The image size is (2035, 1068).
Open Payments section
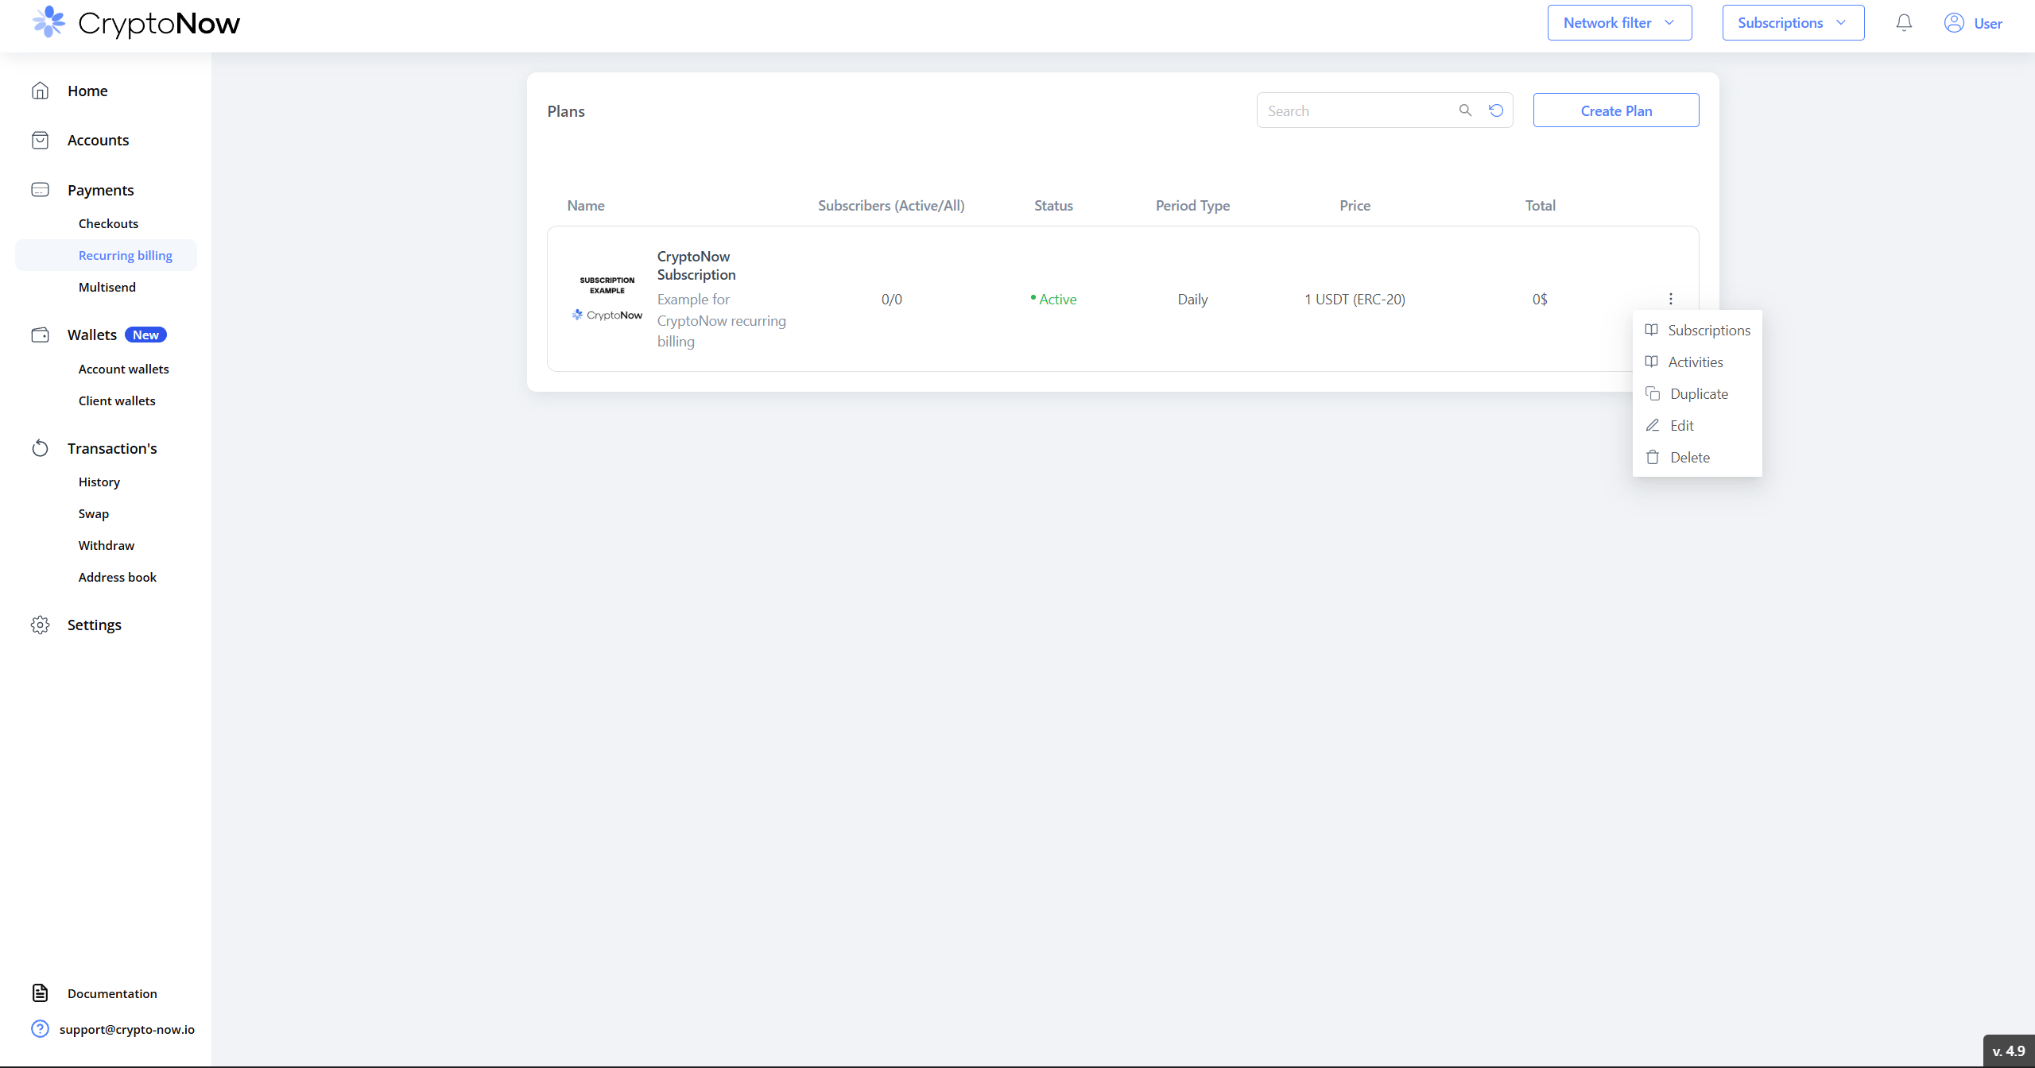click(x=100, y=190)
